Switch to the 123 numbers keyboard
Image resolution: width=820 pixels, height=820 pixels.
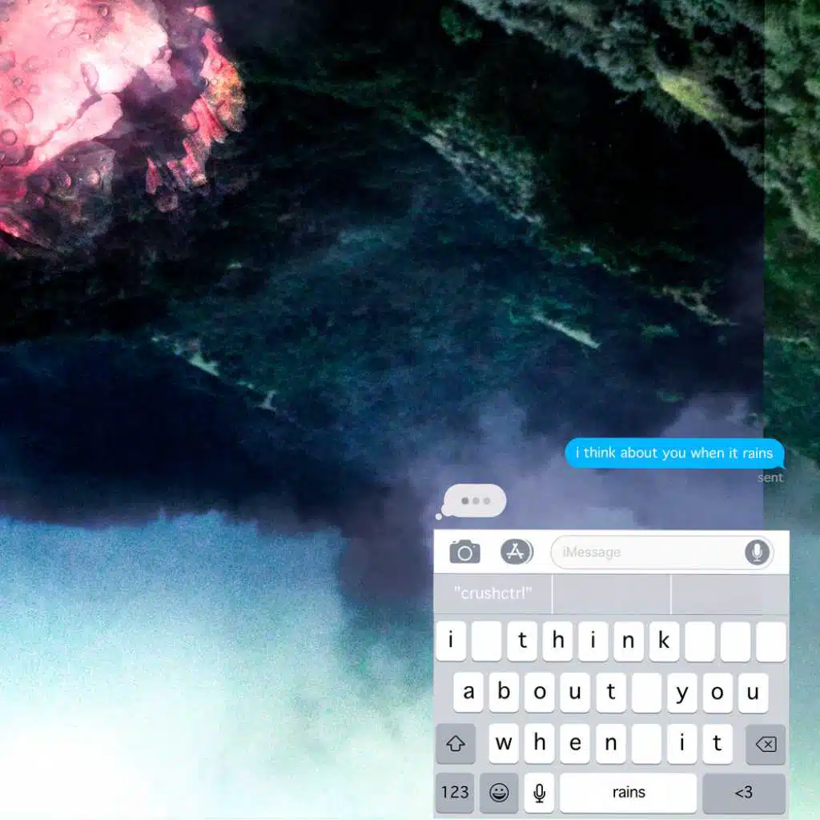455,793
